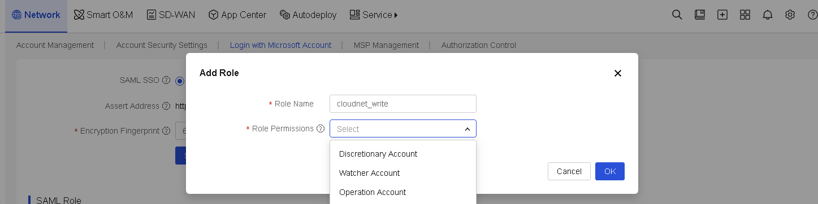Click the OK button
Screen dimensions: 818x204
click(610, 171)
